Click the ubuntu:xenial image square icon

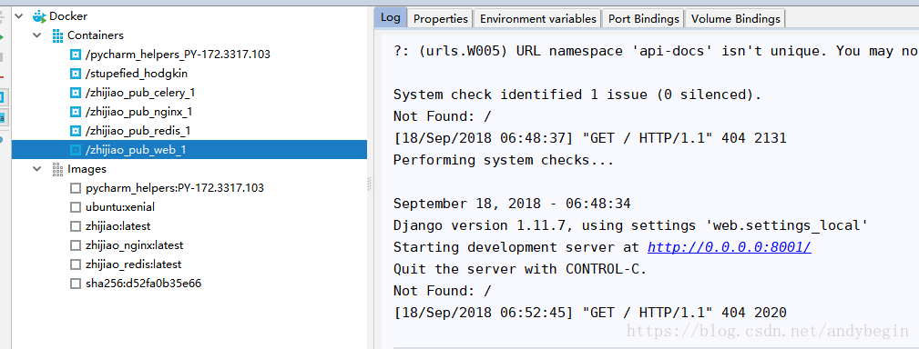75,207
